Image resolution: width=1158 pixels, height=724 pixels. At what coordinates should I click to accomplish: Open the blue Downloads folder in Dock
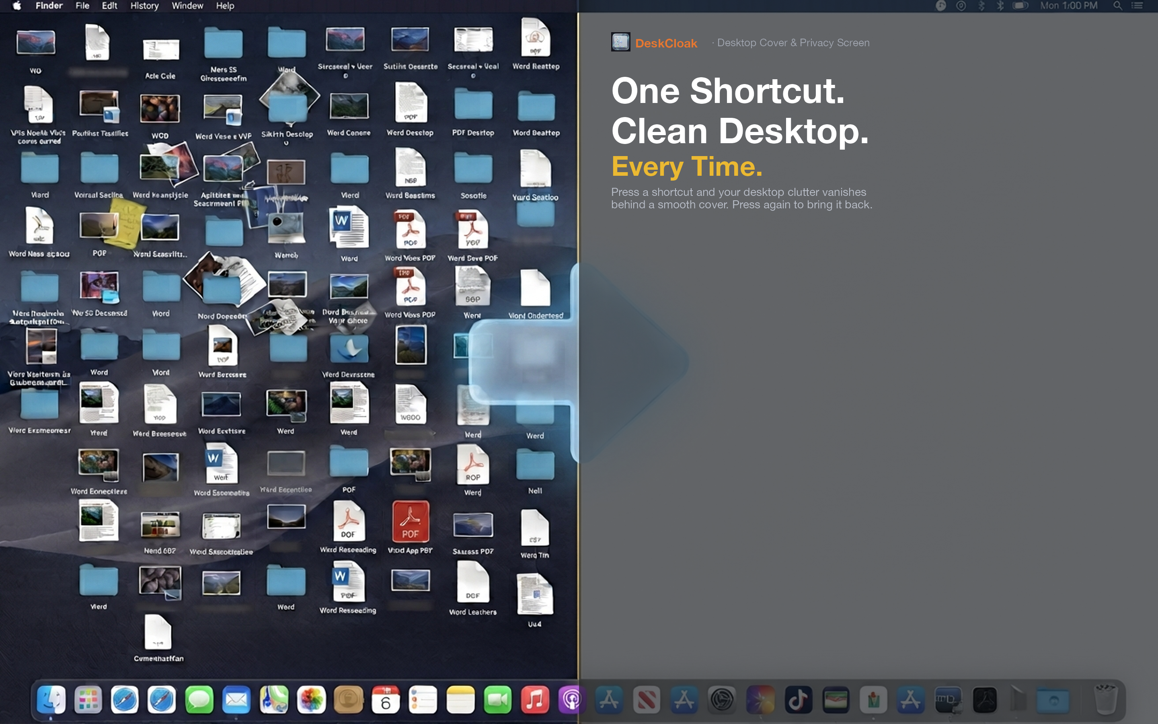(x=1053, y=701)
